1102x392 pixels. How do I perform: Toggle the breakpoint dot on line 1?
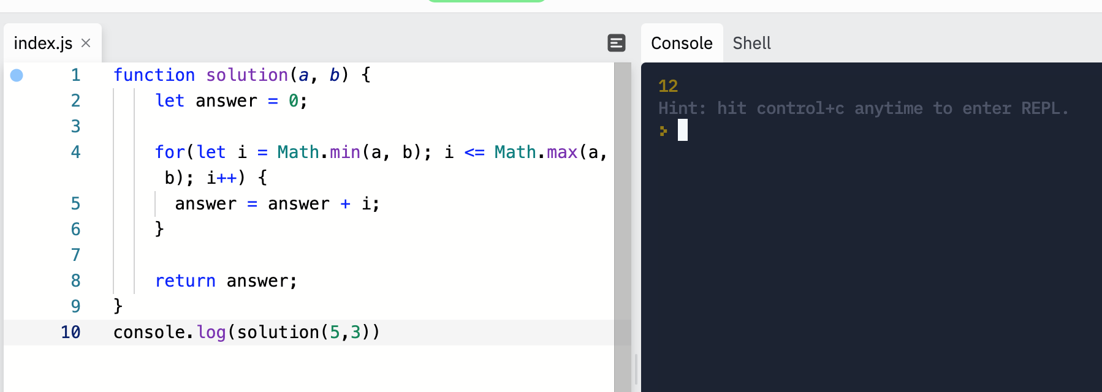17,75
